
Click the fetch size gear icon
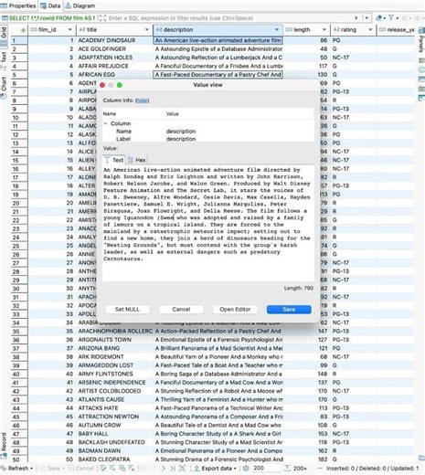tap(246, 469)
